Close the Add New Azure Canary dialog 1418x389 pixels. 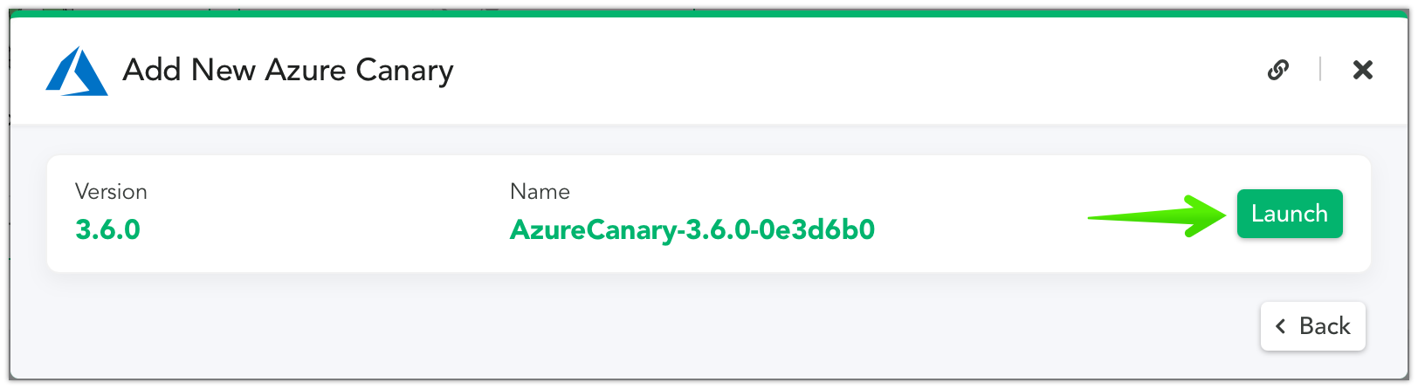pyautogui.click(x=1362, y=70)
